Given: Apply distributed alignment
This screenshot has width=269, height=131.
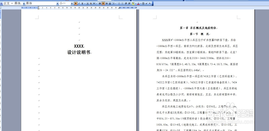Looking at the screenshot, I should click(110, 3).
